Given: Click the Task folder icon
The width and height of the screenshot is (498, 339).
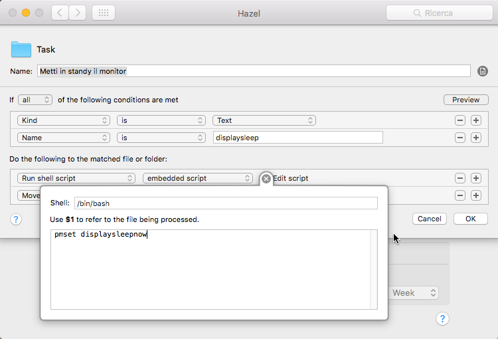Looking at the screenshot, I should [x=21, y=49].
